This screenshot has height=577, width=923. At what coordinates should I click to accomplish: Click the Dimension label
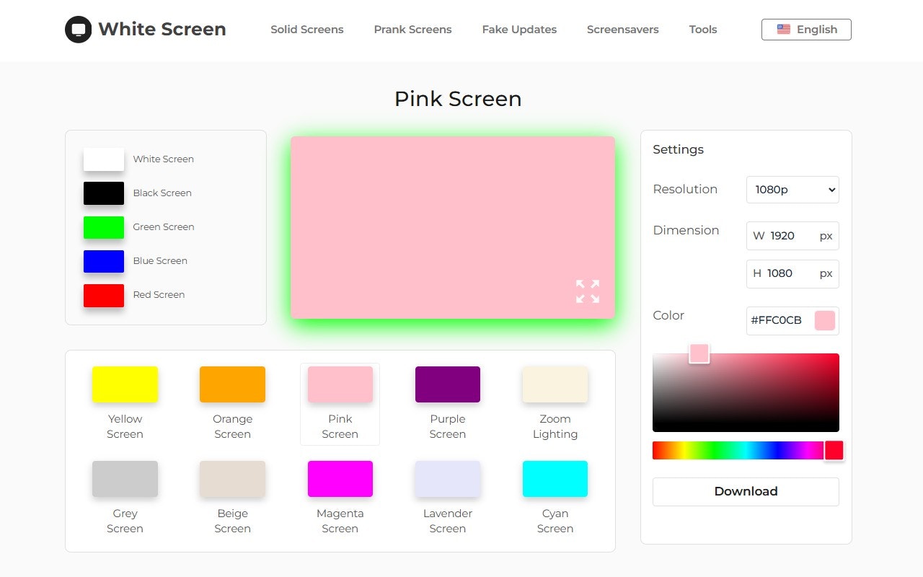tap(686, 230)
